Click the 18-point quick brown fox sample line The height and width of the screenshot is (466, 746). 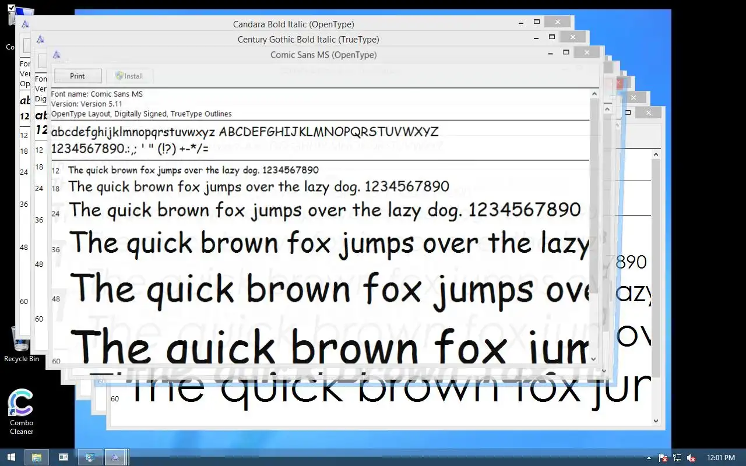[259, 187]
